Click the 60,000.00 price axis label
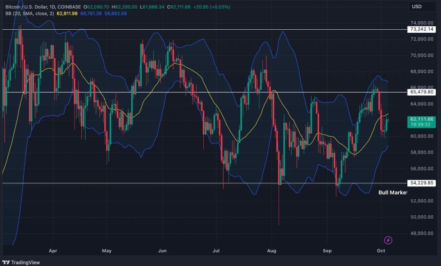The width and height of the screenshot is (441, 266). tap(422, 136)
